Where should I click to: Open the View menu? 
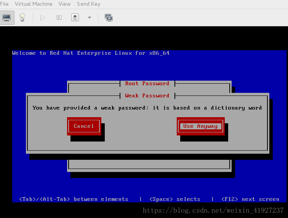point(65,4)
